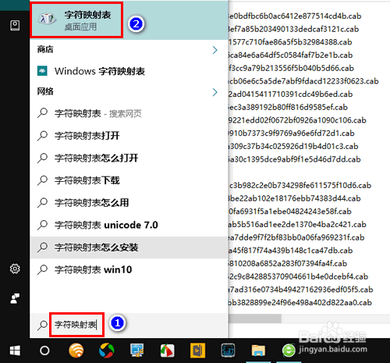Select file ending e0bdfbc6b0ac6412e877514cd4b.cab

(295, 16)
